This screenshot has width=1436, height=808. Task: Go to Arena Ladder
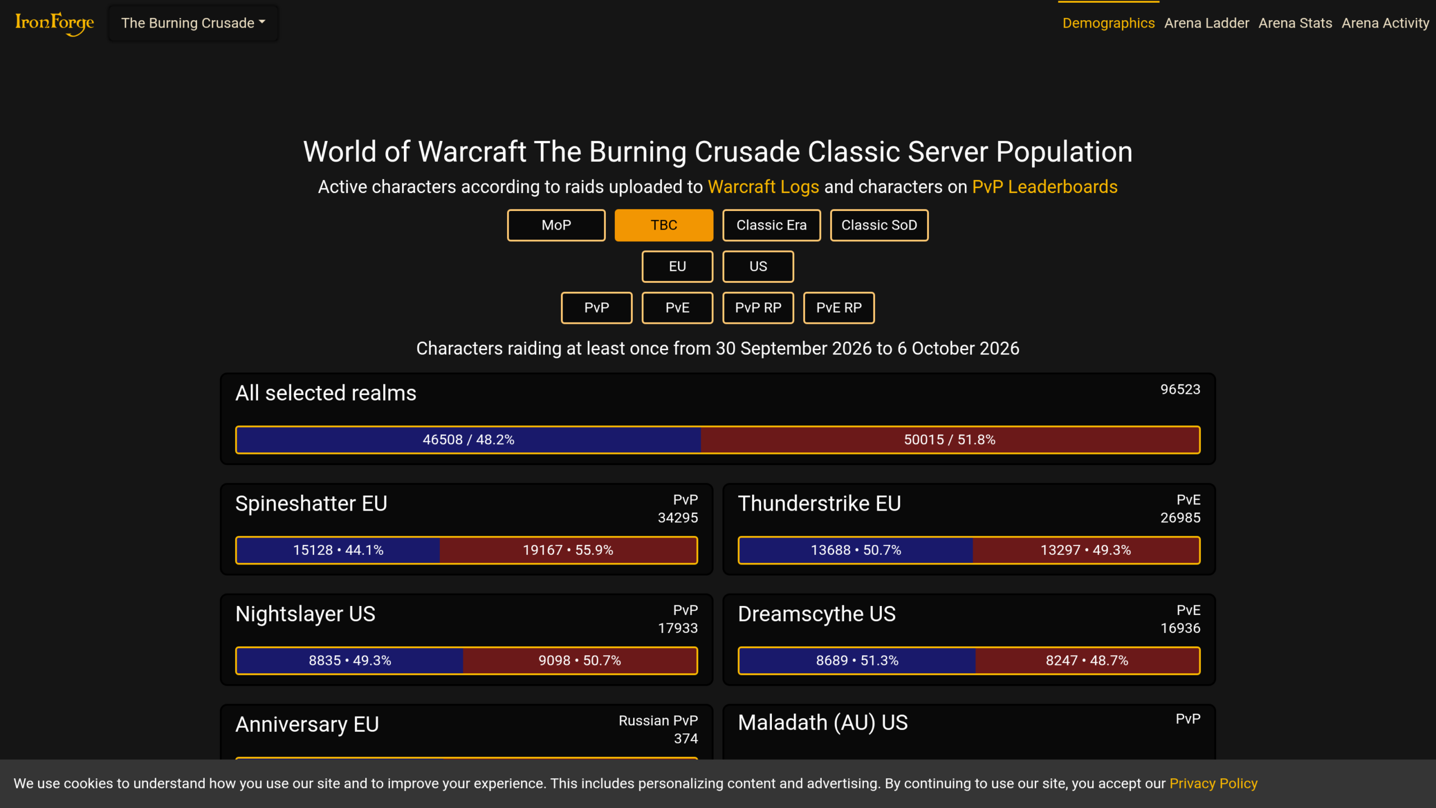(x=1207, y=23)
